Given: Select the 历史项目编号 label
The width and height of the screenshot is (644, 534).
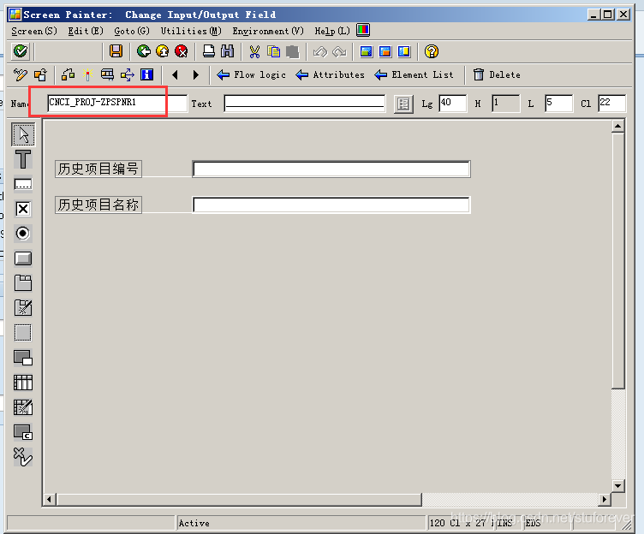Looking at the screenshot, I should pos(98,169).
